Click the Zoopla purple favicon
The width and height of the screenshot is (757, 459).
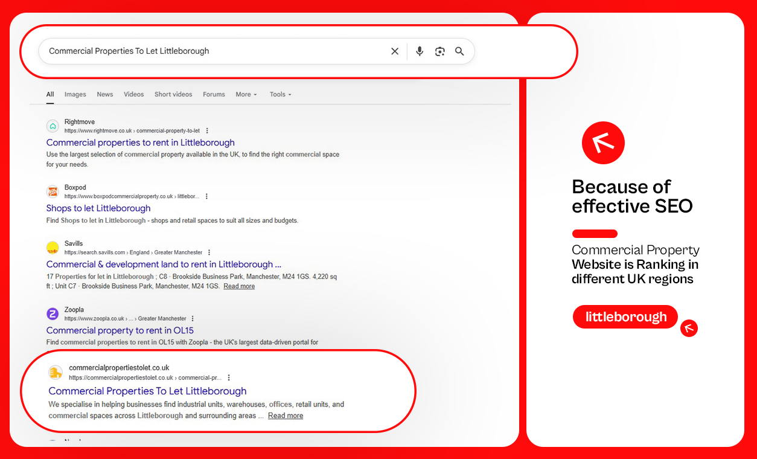point(53,313)
